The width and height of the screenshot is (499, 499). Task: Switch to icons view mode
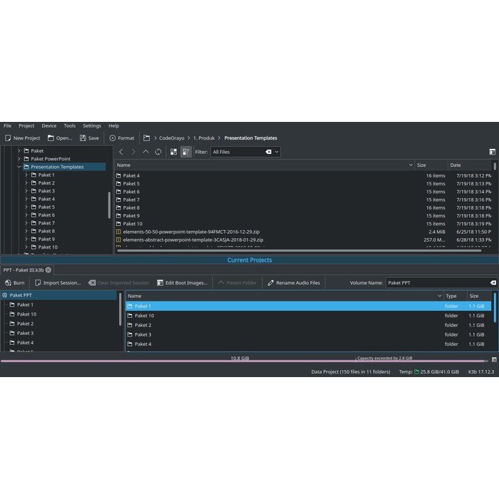tap(173, 152)
